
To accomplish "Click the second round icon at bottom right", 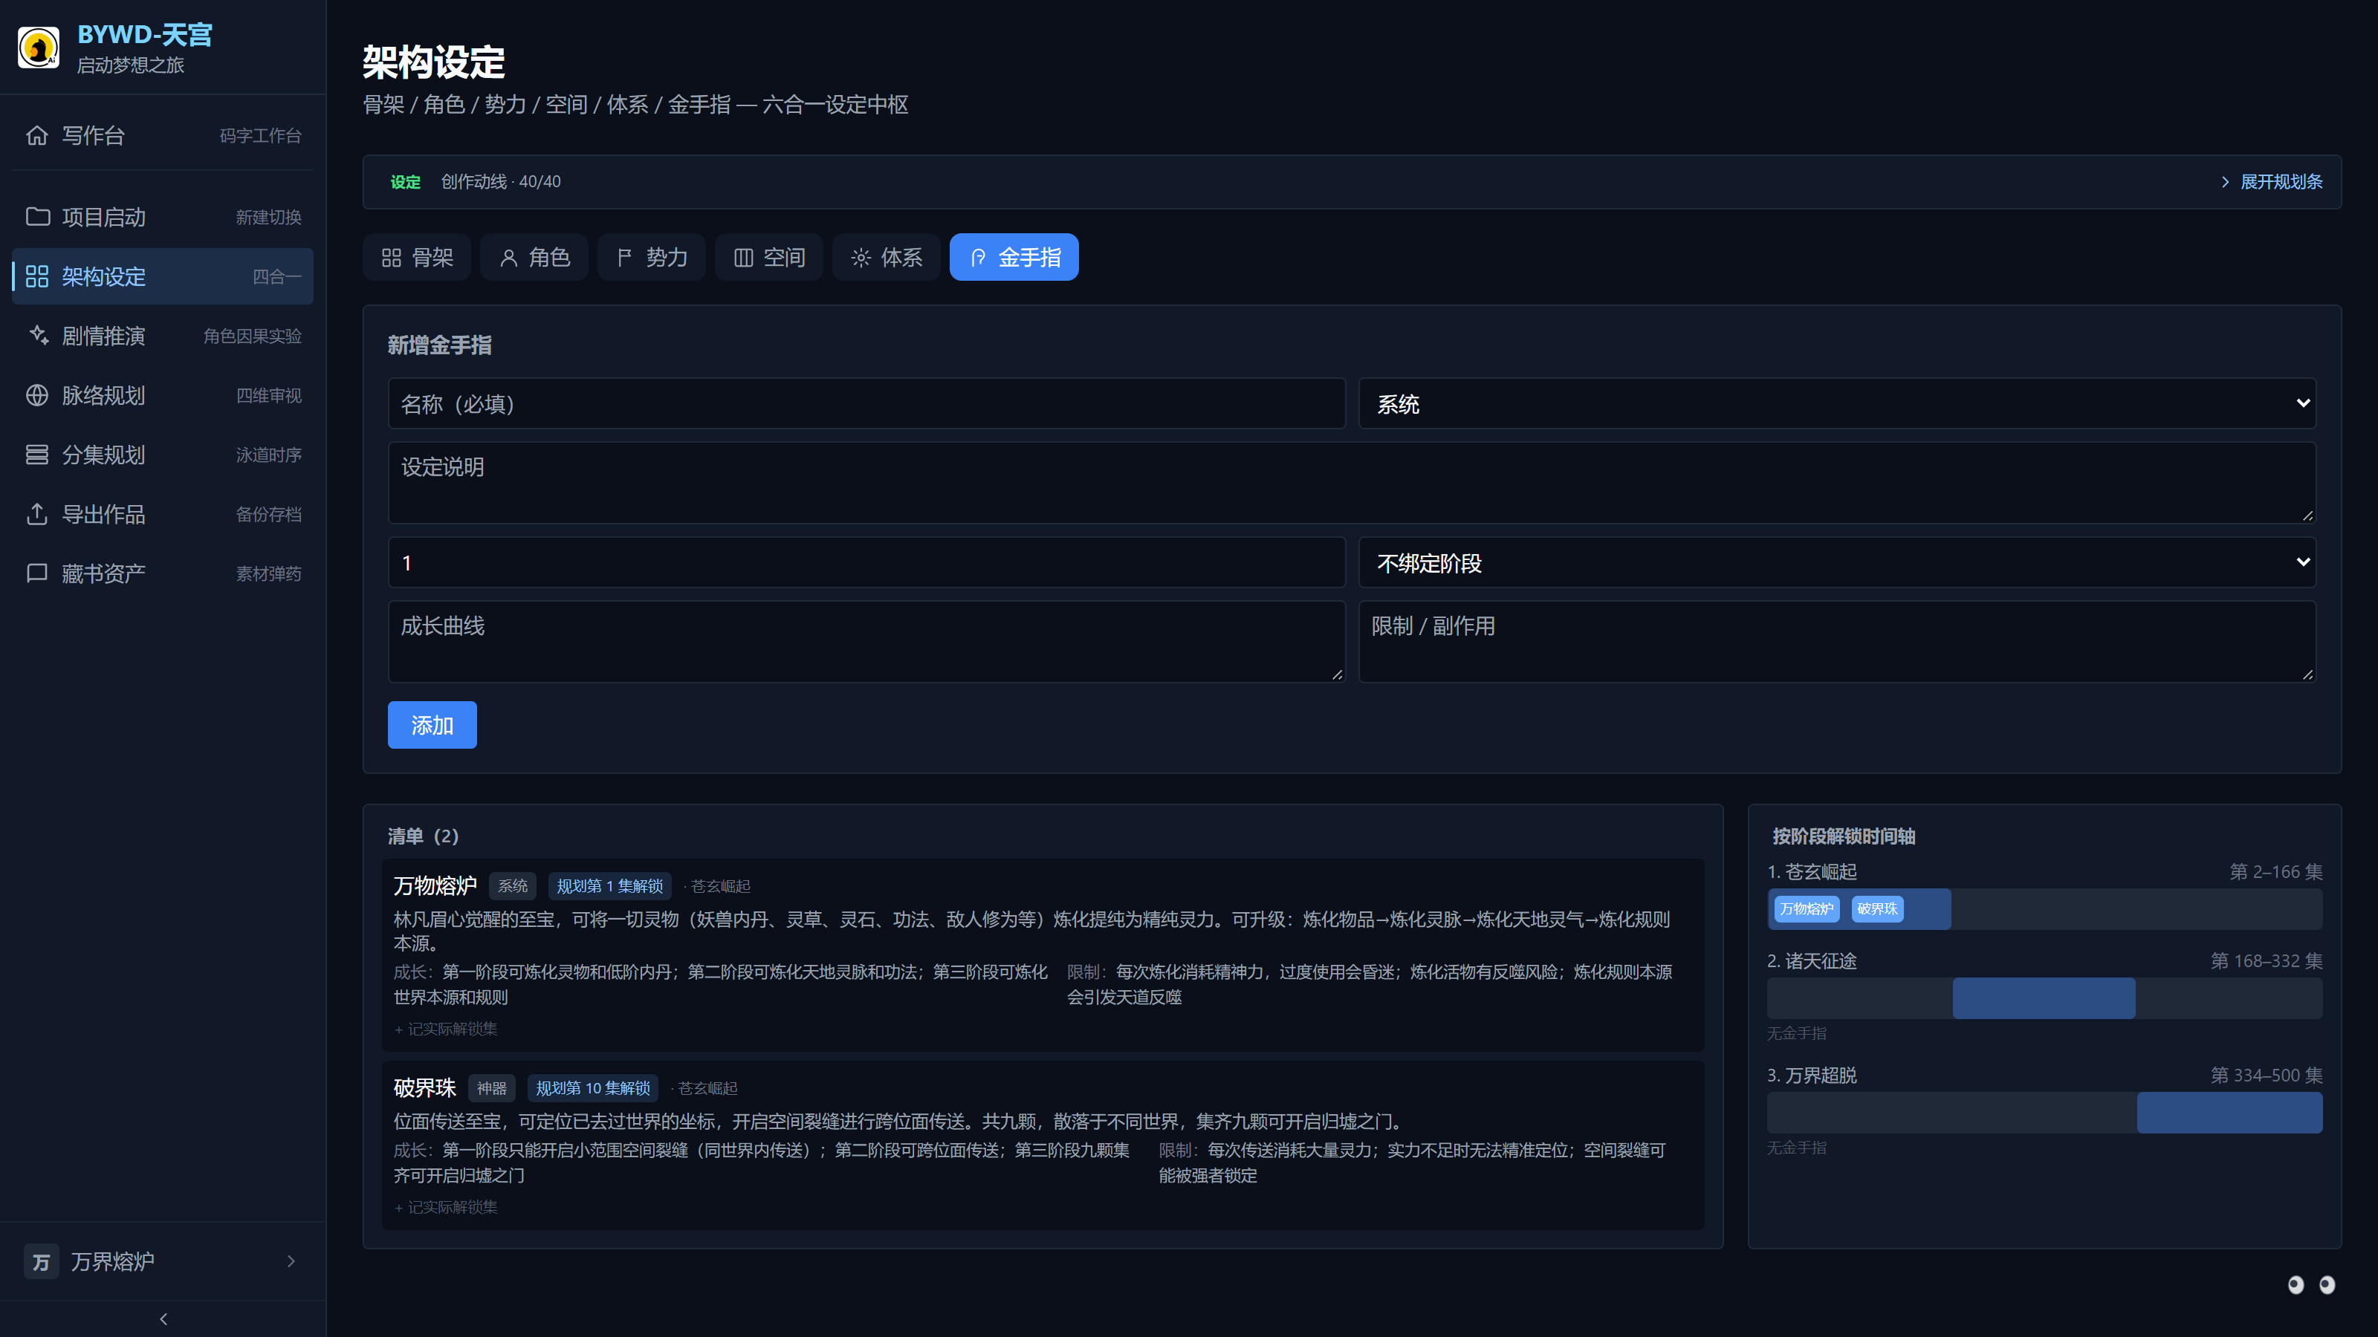I will click(2327, 1284).
